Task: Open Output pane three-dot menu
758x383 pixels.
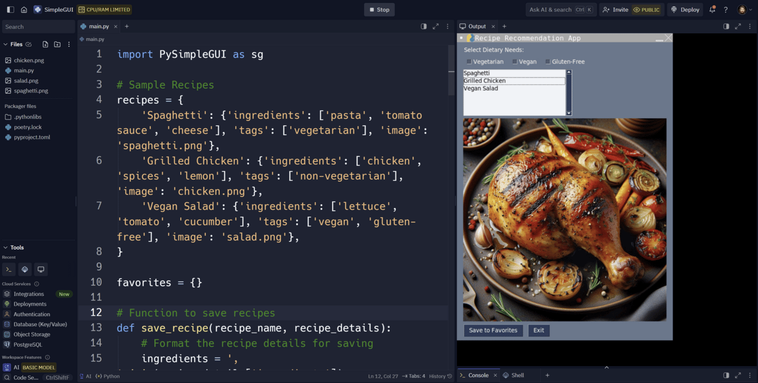Action: (750, 26)
